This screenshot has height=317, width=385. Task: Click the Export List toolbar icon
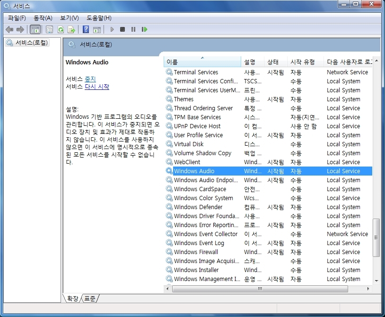(x=71, y=30)
